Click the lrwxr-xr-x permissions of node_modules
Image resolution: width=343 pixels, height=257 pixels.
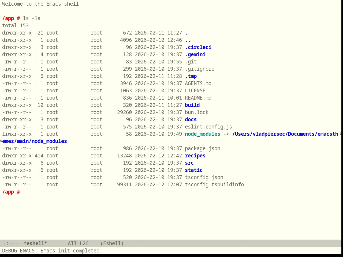(17, 134)
